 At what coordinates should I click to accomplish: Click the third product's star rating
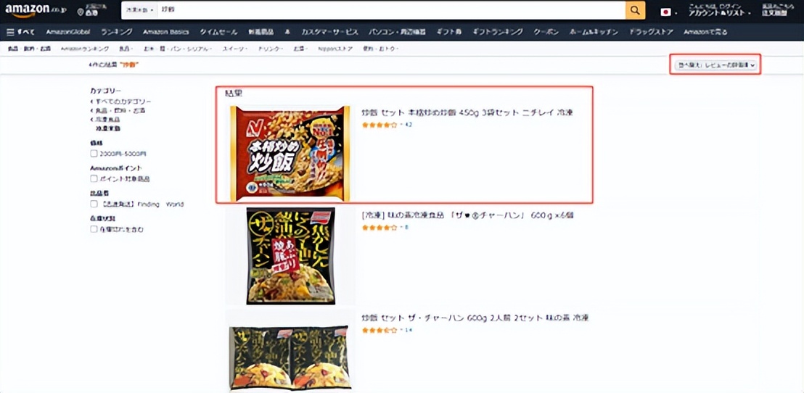click(380, 330)
